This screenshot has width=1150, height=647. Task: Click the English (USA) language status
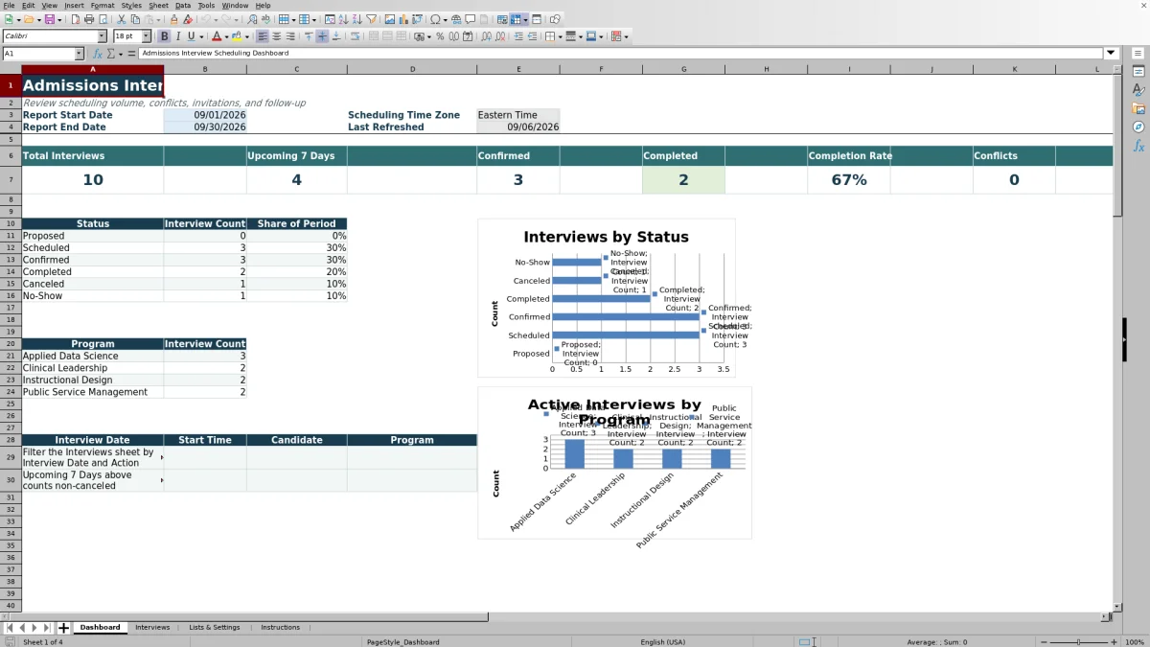coord(662,642)
